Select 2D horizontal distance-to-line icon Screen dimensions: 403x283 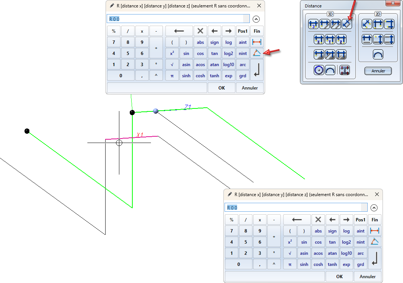pos(367,39)
